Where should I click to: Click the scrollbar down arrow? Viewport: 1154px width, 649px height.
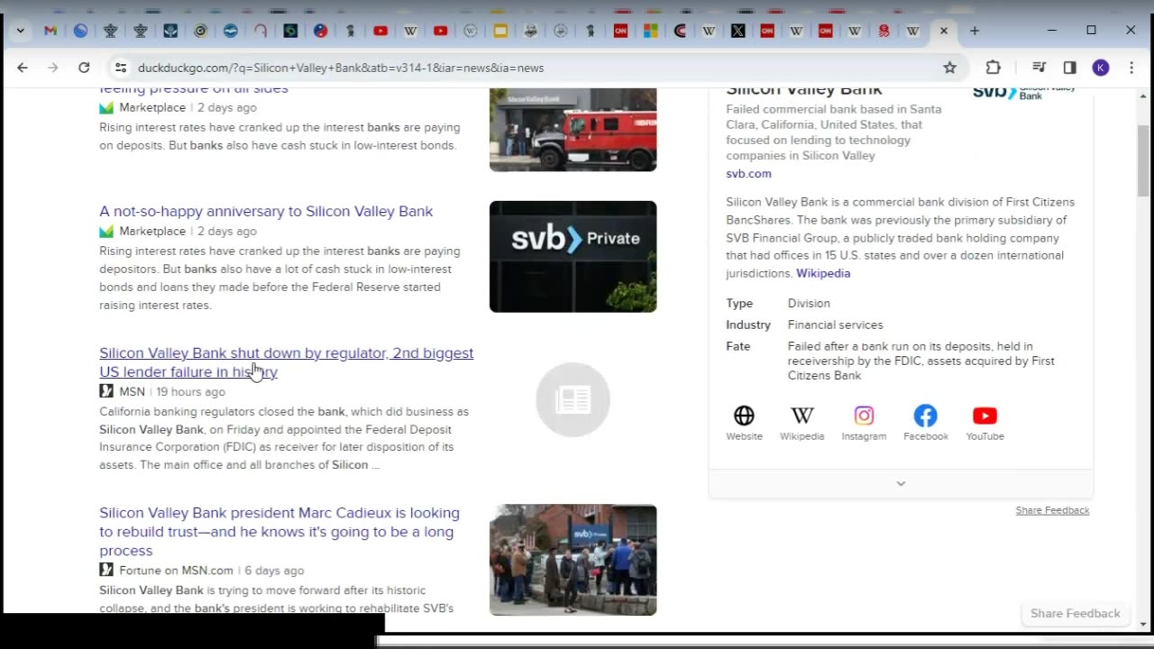[1143, 624]
